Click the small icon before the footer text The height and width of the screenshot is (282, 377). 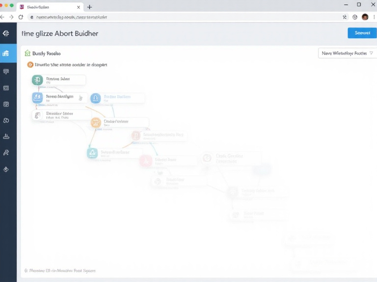[x=26, y=270]
